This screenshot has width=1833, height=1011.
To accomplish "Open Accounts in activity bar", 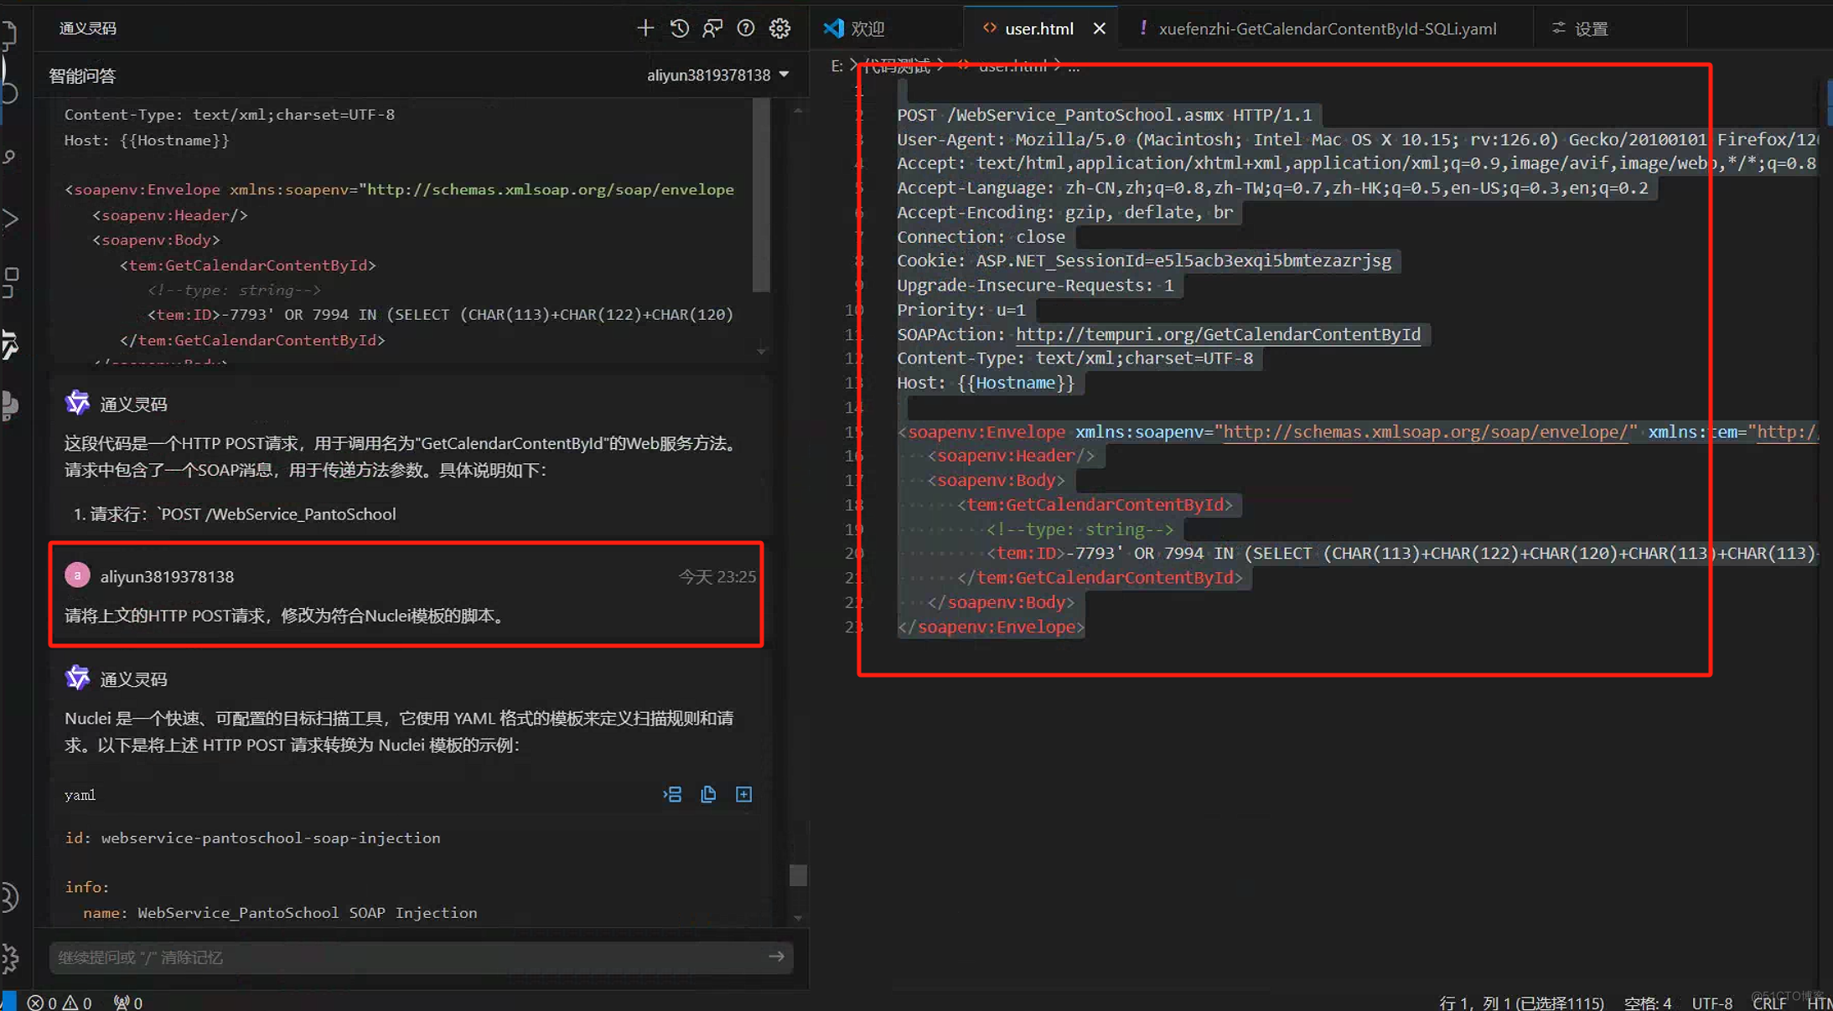I will click(x=8, y=897).
